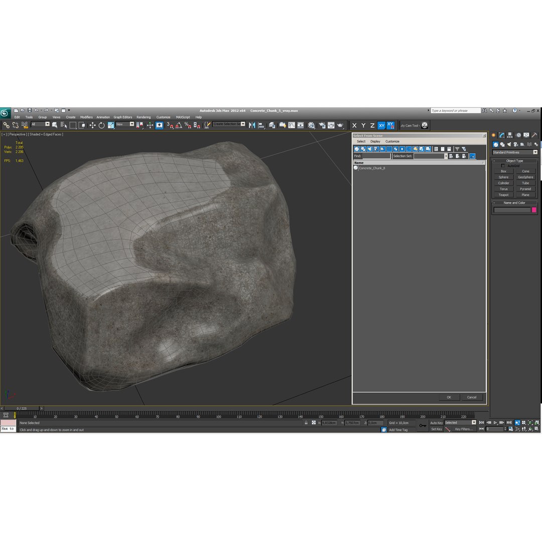Open the Create Selection Set dropdown

tap(229, 124)
